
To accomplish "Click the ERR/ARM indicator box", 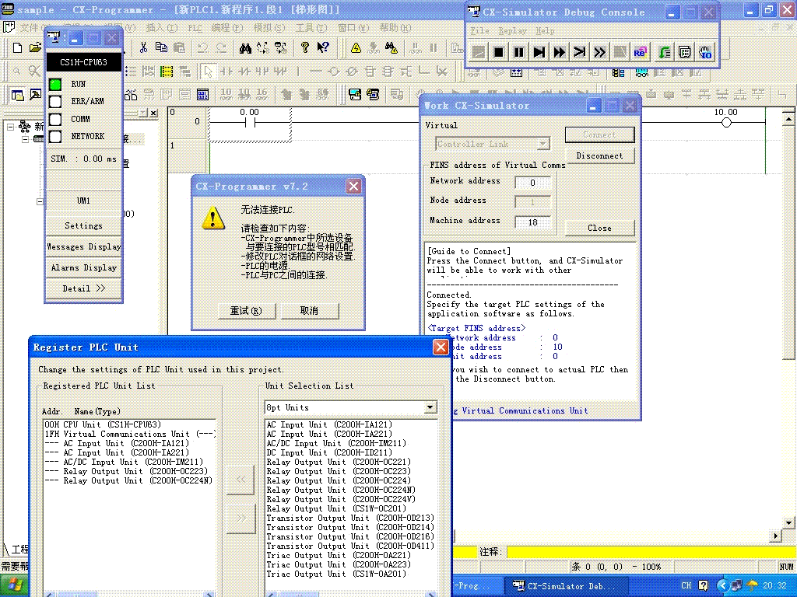I will pyautogui.click(x=55, y=102).
